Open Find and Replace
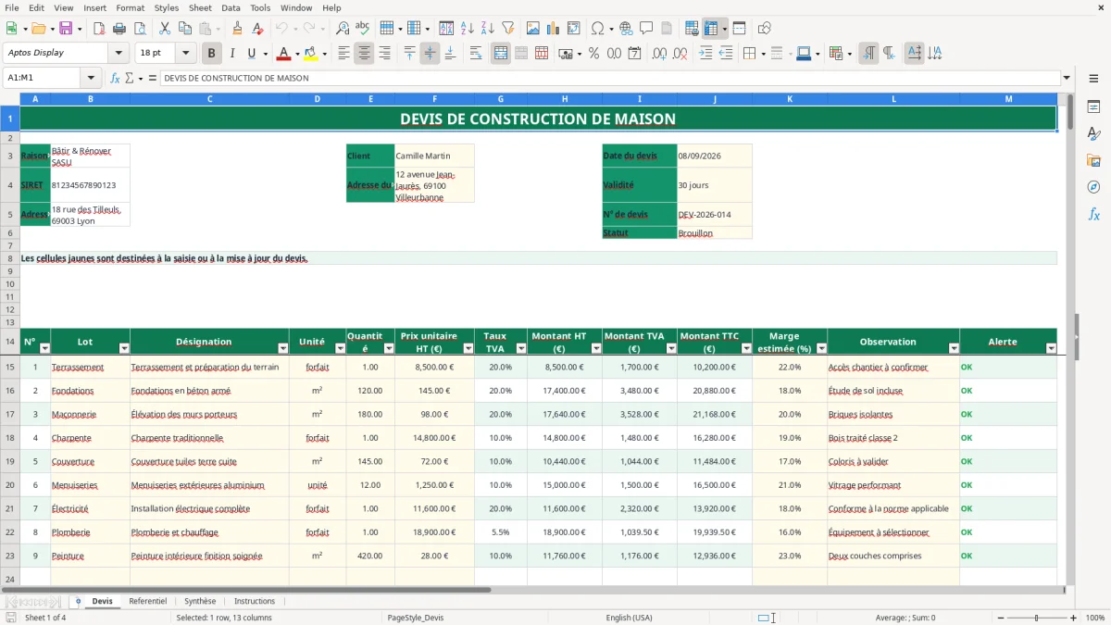Viewport: 1111px width, 625px height. 343,29
